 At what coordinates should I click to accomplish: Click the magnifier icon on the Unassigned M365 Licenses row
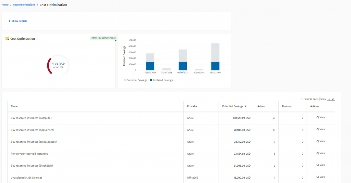318,177
